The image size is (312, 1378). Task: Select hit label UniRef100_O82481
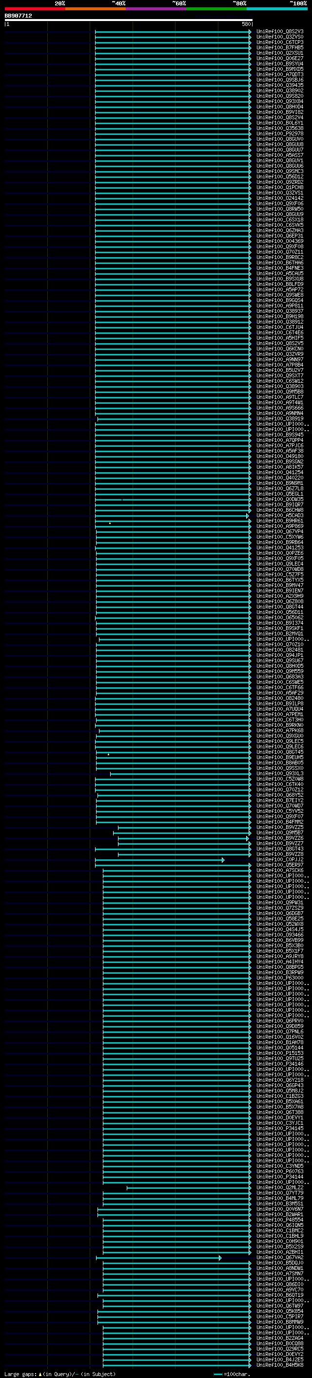click(280, 650)
